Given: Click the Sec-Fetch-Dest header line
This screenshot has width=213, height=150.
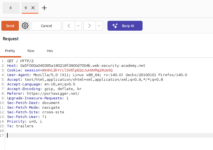Looking at the screenshot, I should click(33, 103).
